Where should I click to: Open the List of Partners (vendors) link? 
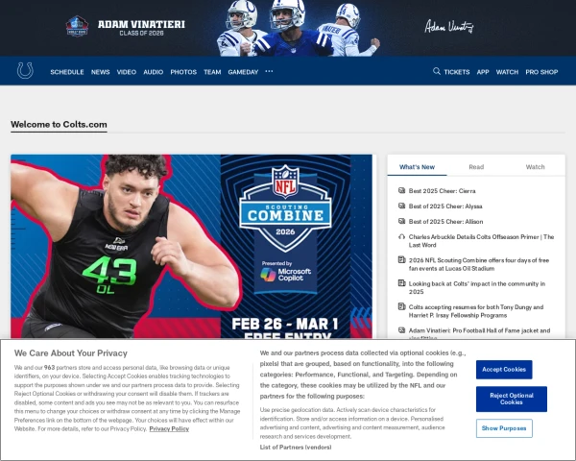(296, 447)
